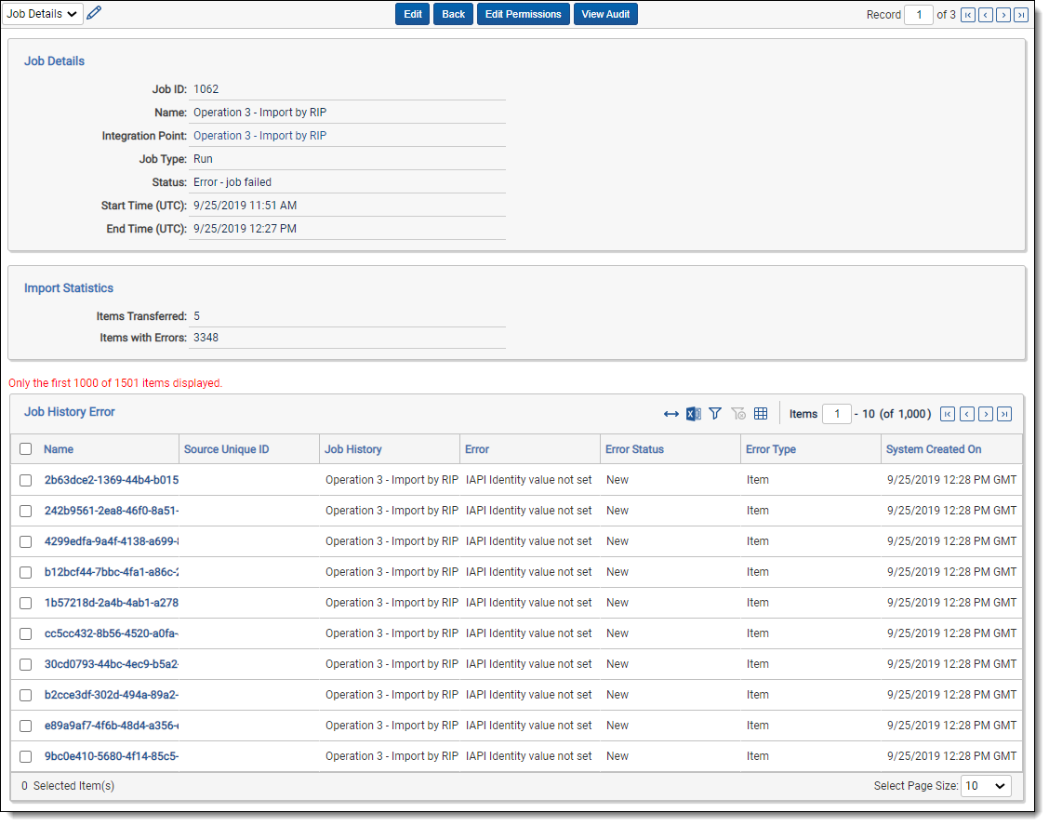Image resolution: width=1049 pixels, height=826 pixels.
Task: Toggle column width fit arrows icon
Action: pos(671,414)
